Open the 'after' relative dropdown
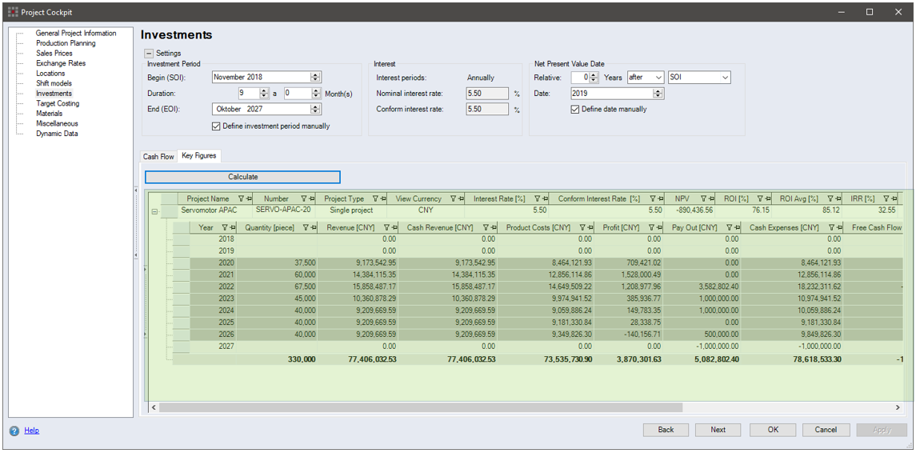Image resolution: width=916 pixels, height=453 pixels. (x=658, y=78)
